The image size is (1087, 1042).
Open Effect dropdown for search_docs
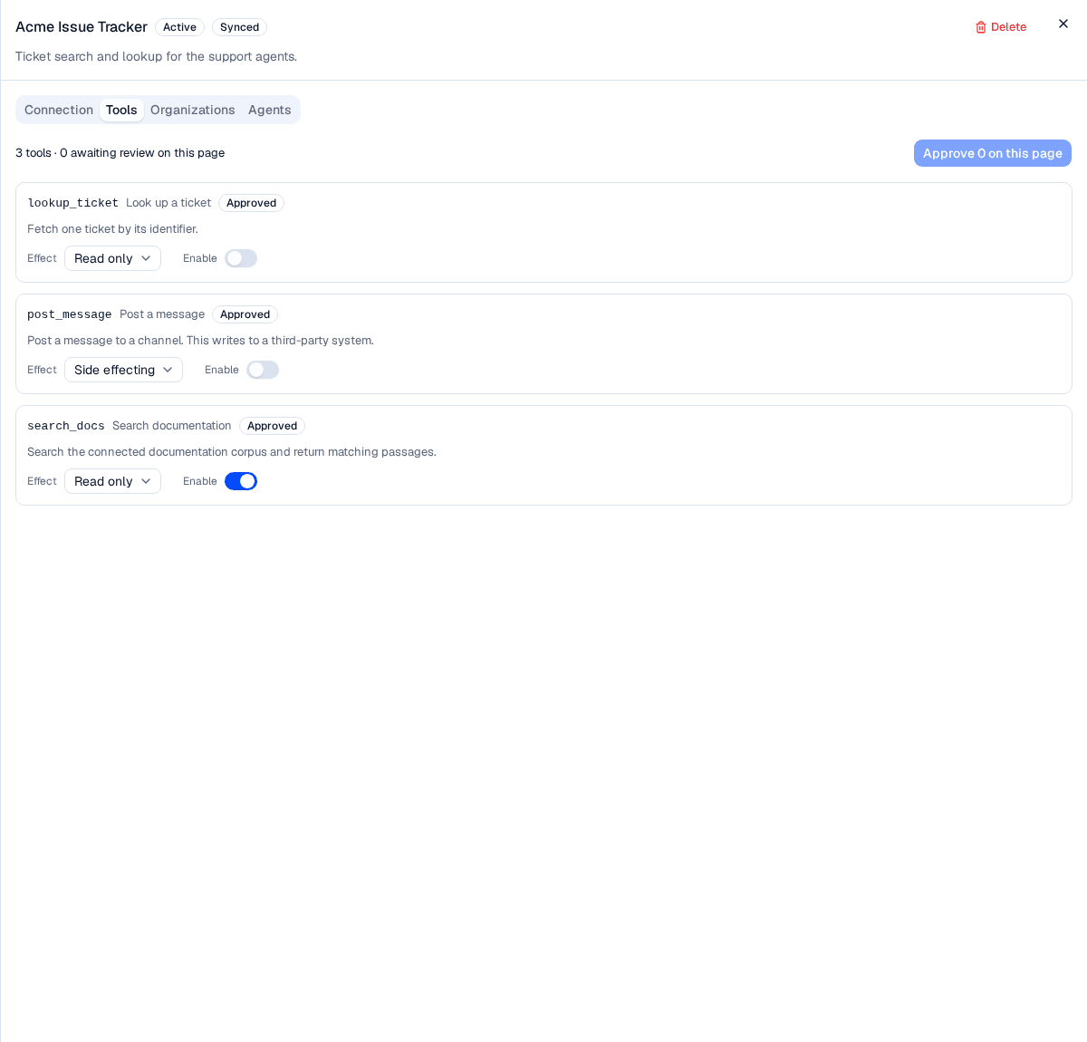pyautogui.click(x=112, y=481)
